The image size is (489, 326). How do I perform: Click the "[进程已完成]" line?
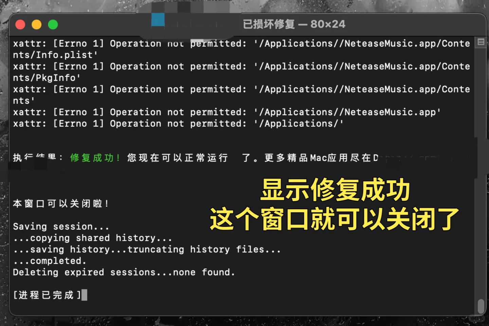pos(47,295)
